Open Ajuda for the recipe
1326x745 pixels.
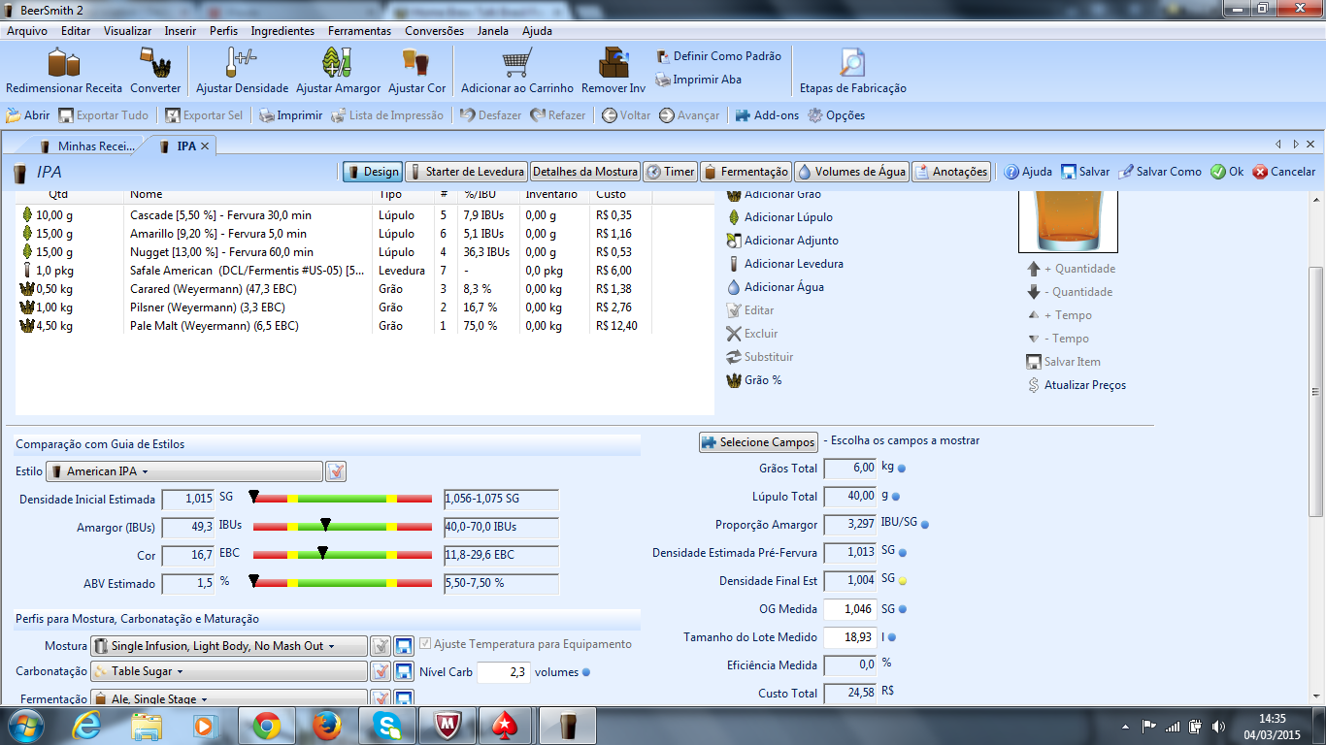[1028, 172]
